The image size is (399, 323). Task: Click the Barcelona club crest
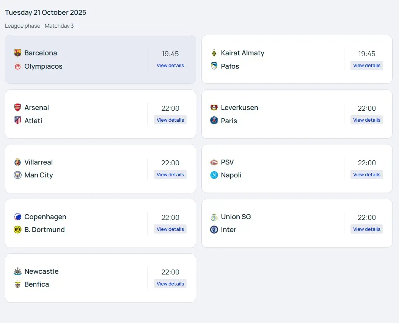[x=17, y=53]
